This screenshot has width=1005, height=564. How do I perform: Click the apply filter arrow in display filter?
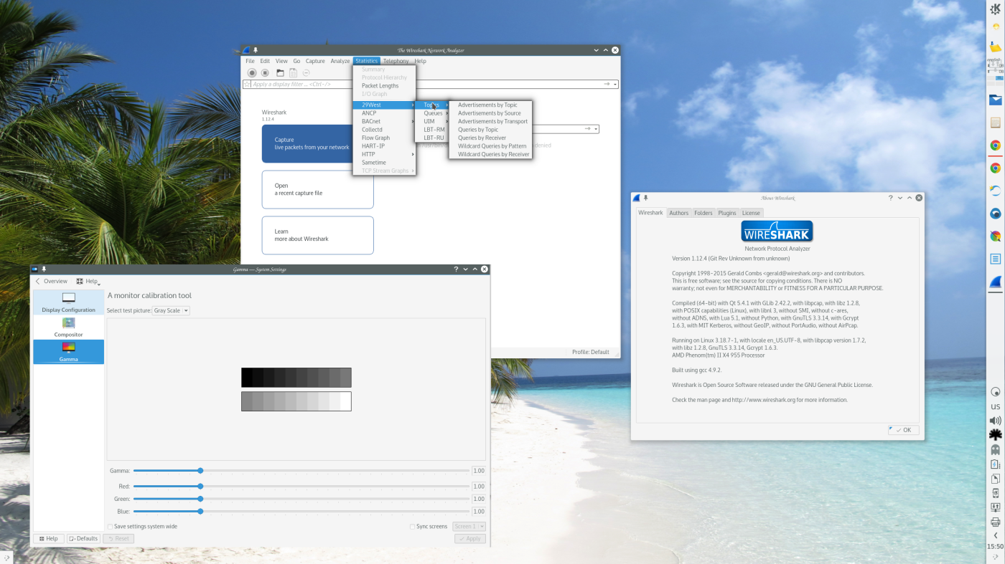(607, 85)
